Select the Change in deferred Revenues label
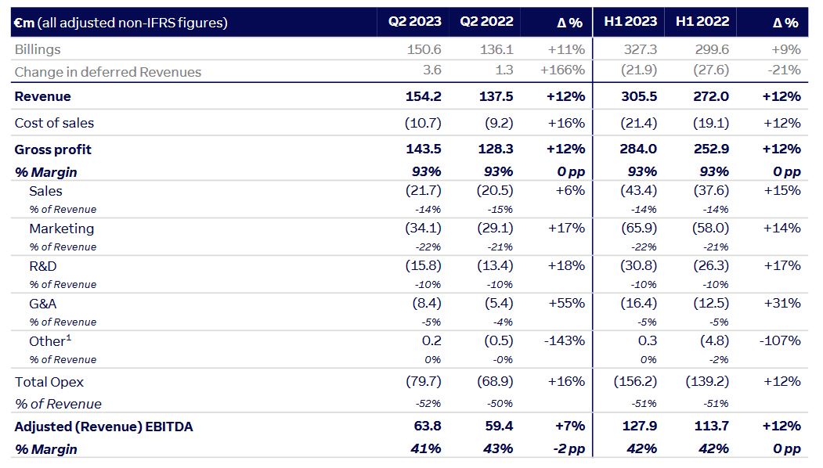The width and height of the screenshot is (823, 468). pyautogui.click(x=107, y=72)
